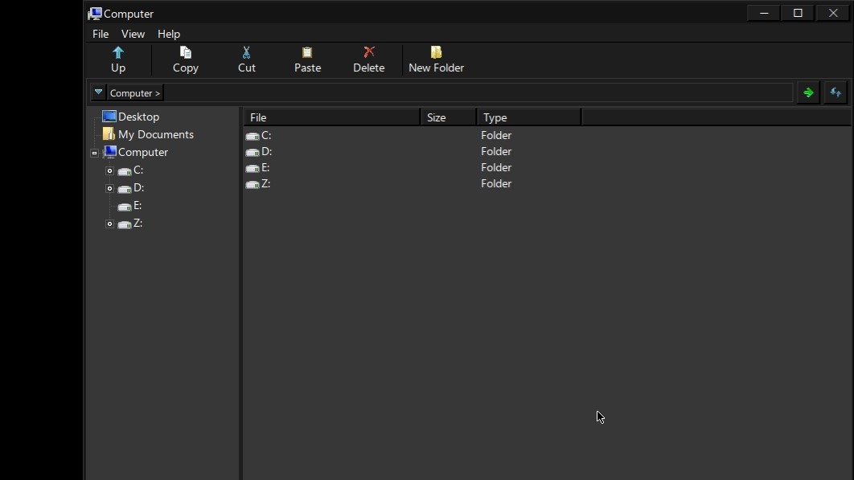Click the blue refresh icon by address bar
The image size is (854, 480).
tap(836, 92)
